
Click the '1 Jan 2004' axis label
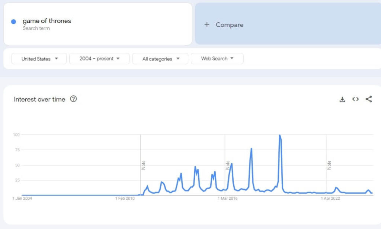click(x=22, y=199)
